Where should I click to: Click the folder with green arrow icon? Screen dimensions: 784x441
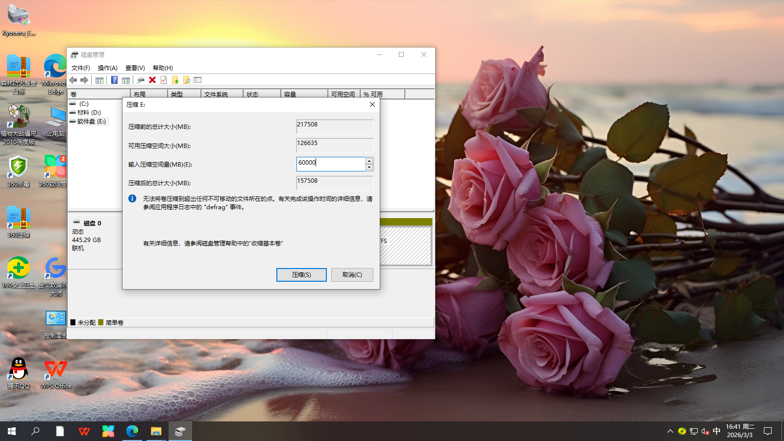click(x=175, y=80)
